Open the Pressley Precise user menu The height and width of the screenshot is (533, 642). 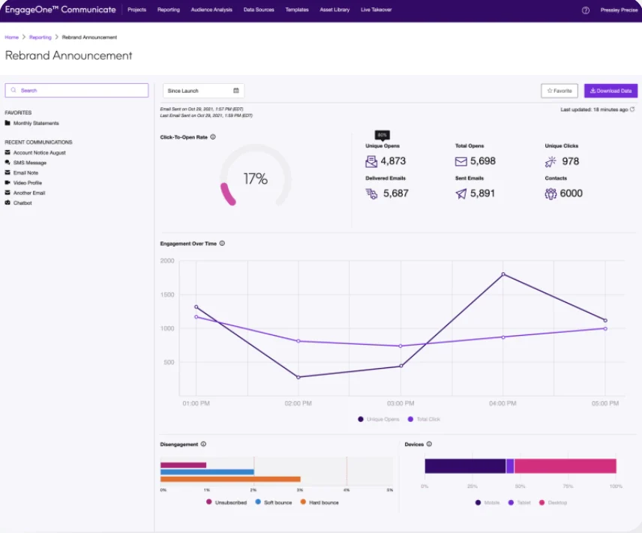click(x=619, y=10)
